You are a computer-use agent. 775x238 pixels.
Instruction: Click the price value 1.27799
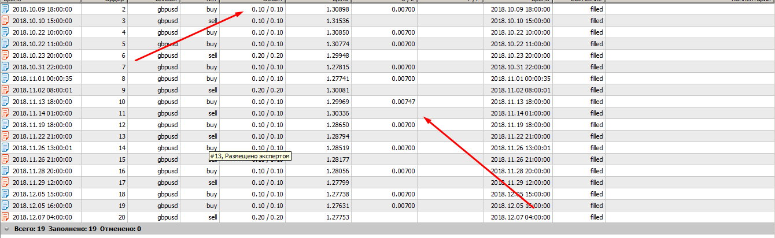point(338,183)
